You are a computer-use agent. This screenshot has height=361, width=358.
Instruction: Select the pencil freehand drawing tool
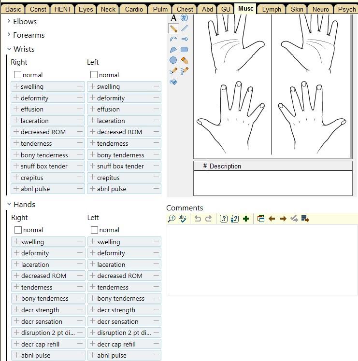pyautogui.click(x=173, y=29)
